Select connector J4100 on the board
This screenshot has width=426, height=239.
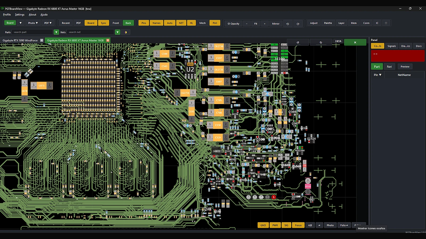[x=280, y=59]
